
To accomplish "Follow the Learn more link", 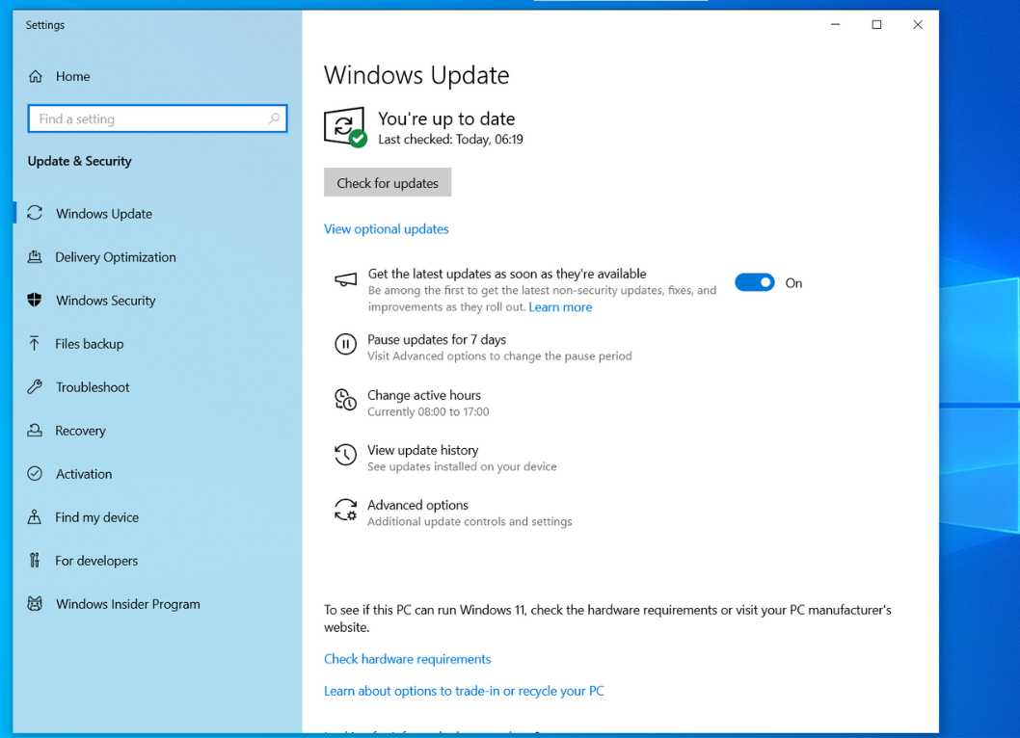I will click(560, 307).
